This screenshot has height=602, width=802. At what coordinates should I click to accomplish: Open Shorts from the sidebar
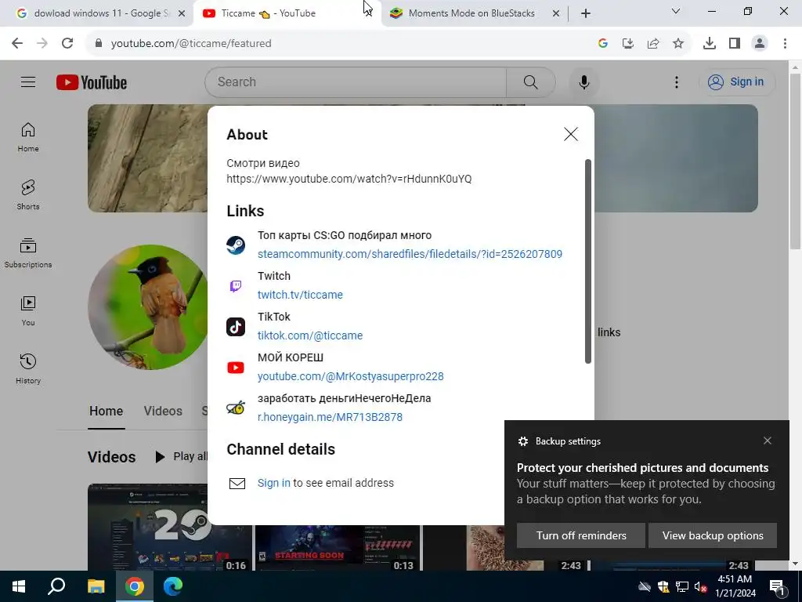pyautogui.click(x=28, y=195)
